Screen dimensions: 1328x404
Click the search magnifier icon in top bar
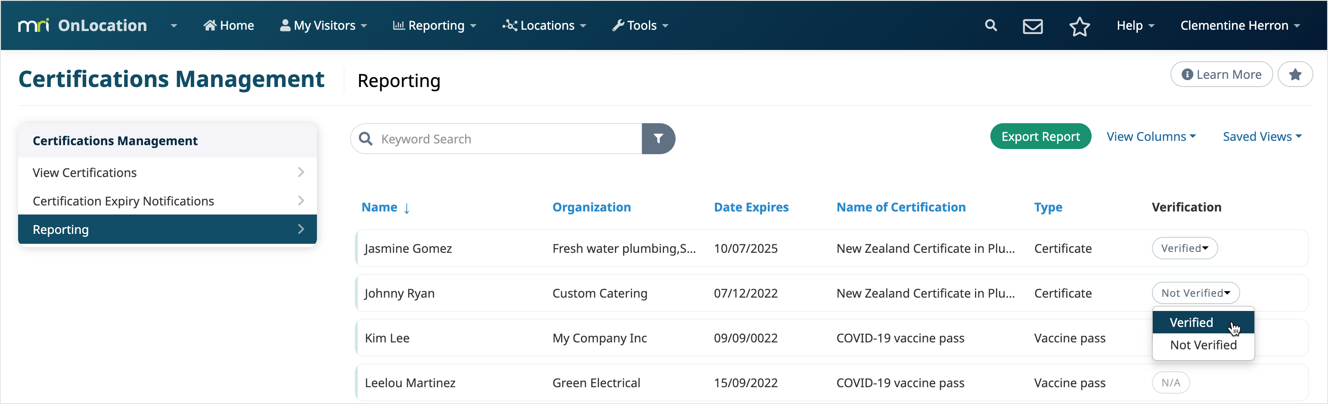pos(990,25)
